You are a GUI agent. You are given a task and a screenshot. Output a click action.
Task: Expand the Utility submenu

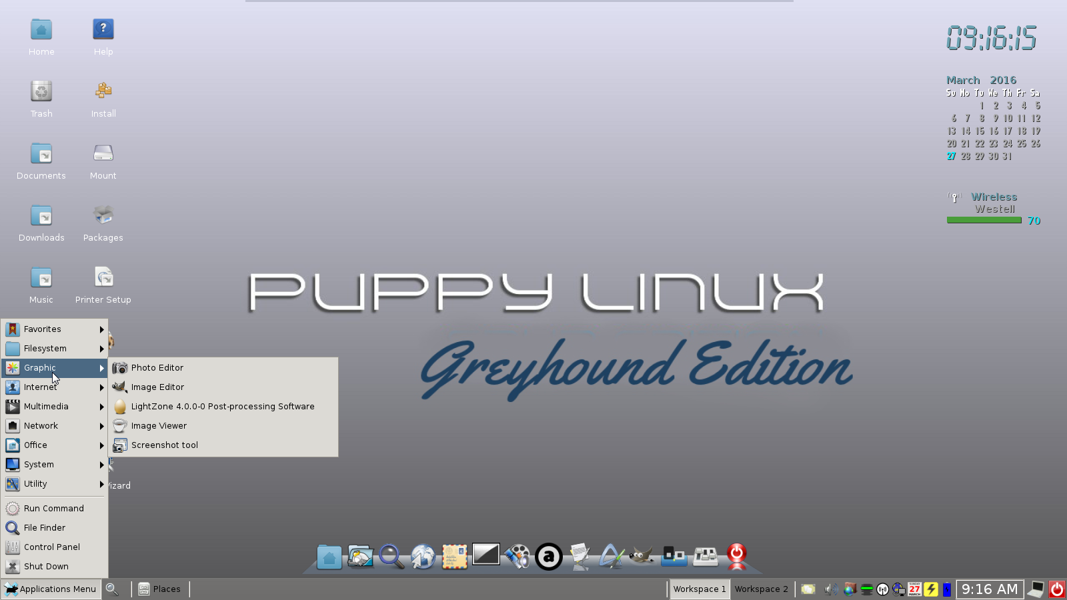(55, 484)
